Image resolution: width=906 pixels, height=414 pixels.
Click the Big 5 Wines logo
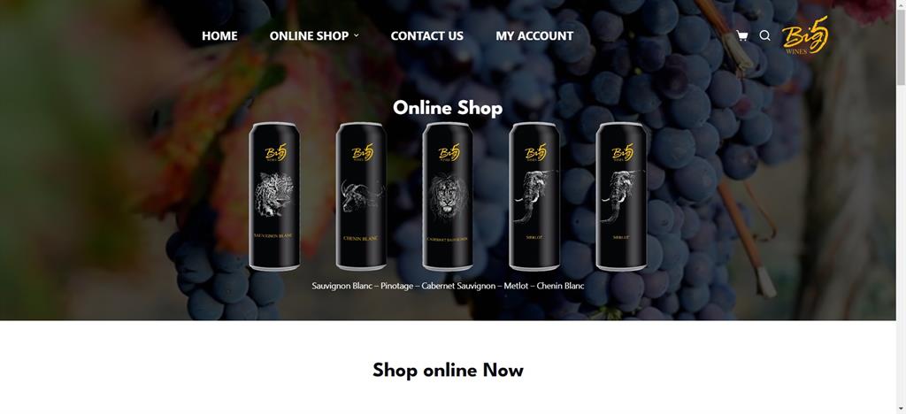click(805, 35)
